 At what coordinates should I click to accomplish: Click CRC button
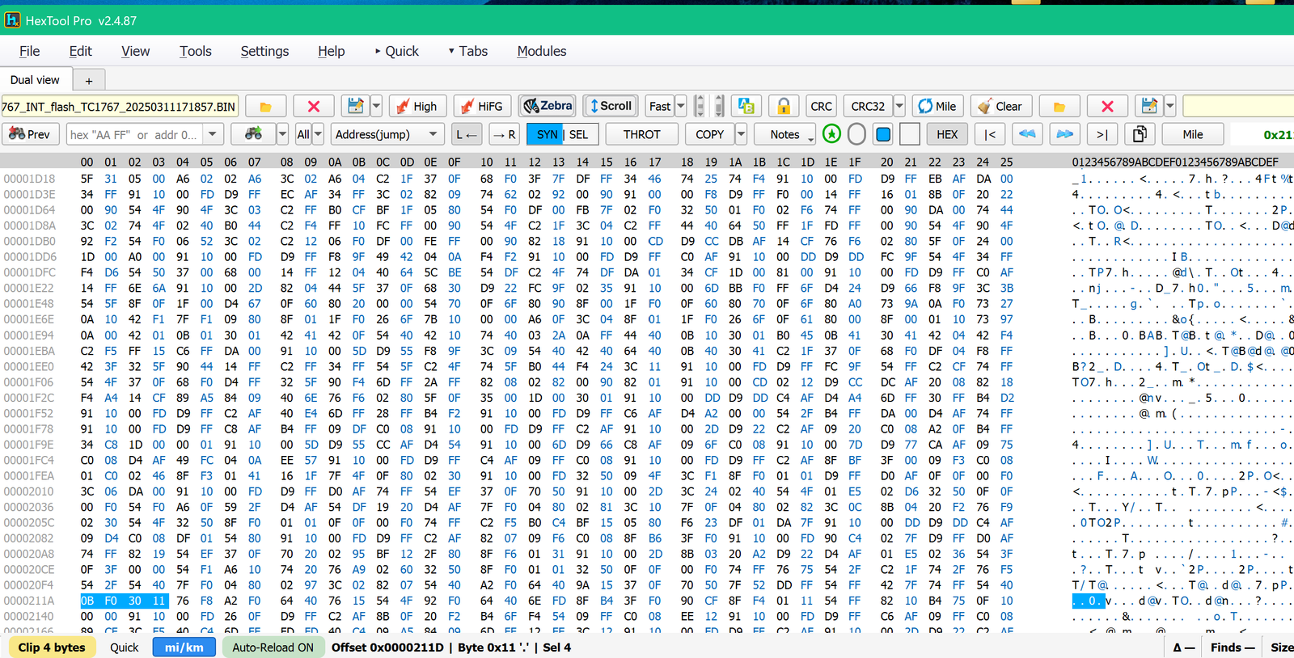click(821, 106)
